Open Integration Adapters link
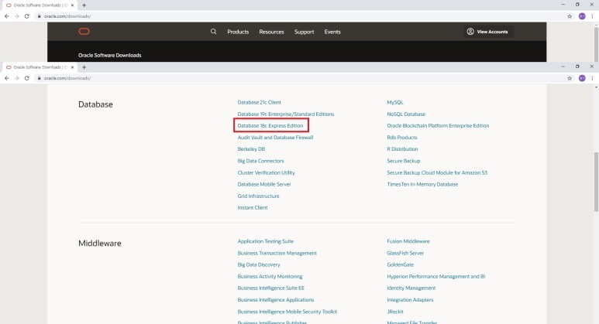Screen dimensions: 599x324 pyautogui.click(x=410, y=300)
